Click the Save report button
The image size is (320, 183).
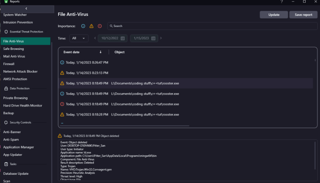click(x=303, y=15)
